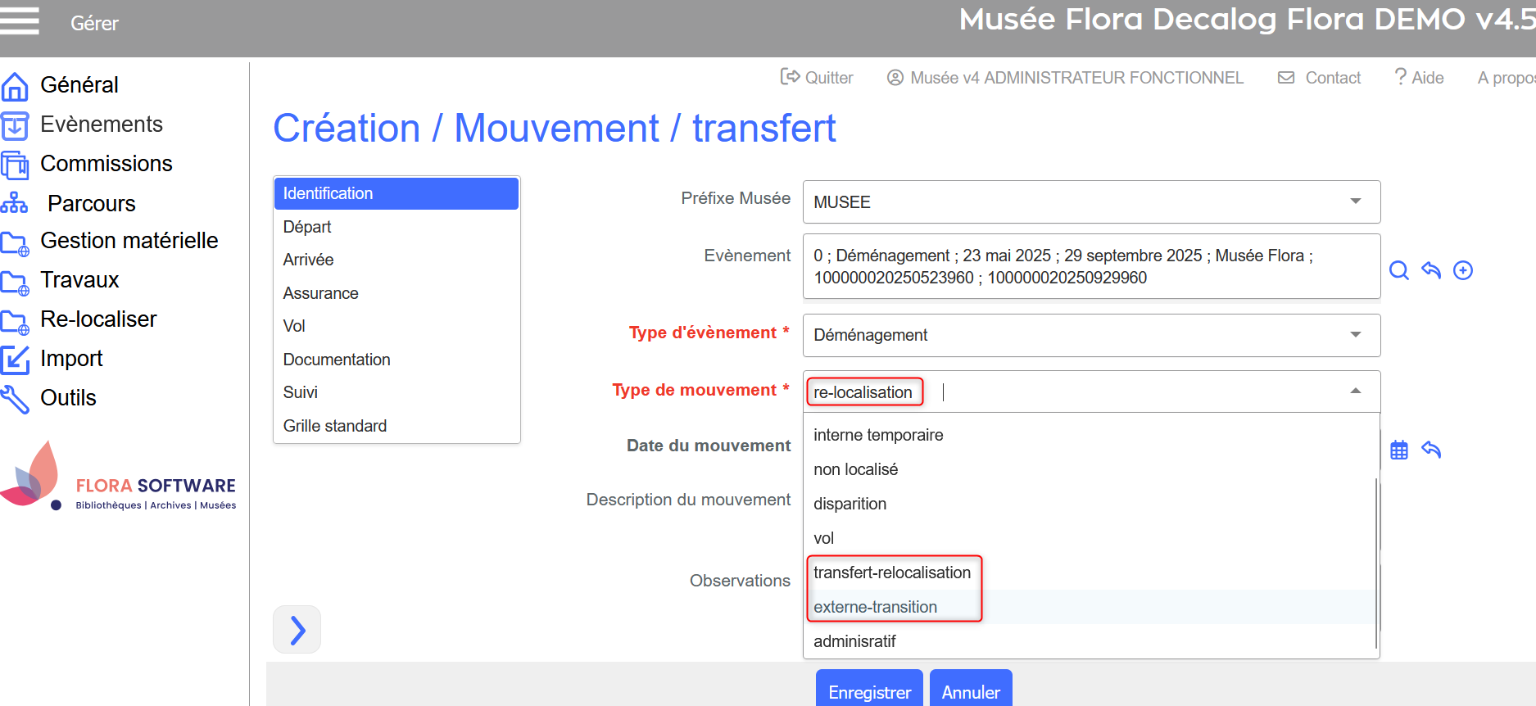Collapse the Type de mouvement dropdown arrow
The width and height of the screenshot is (1536, 706).
point(1356,391)
